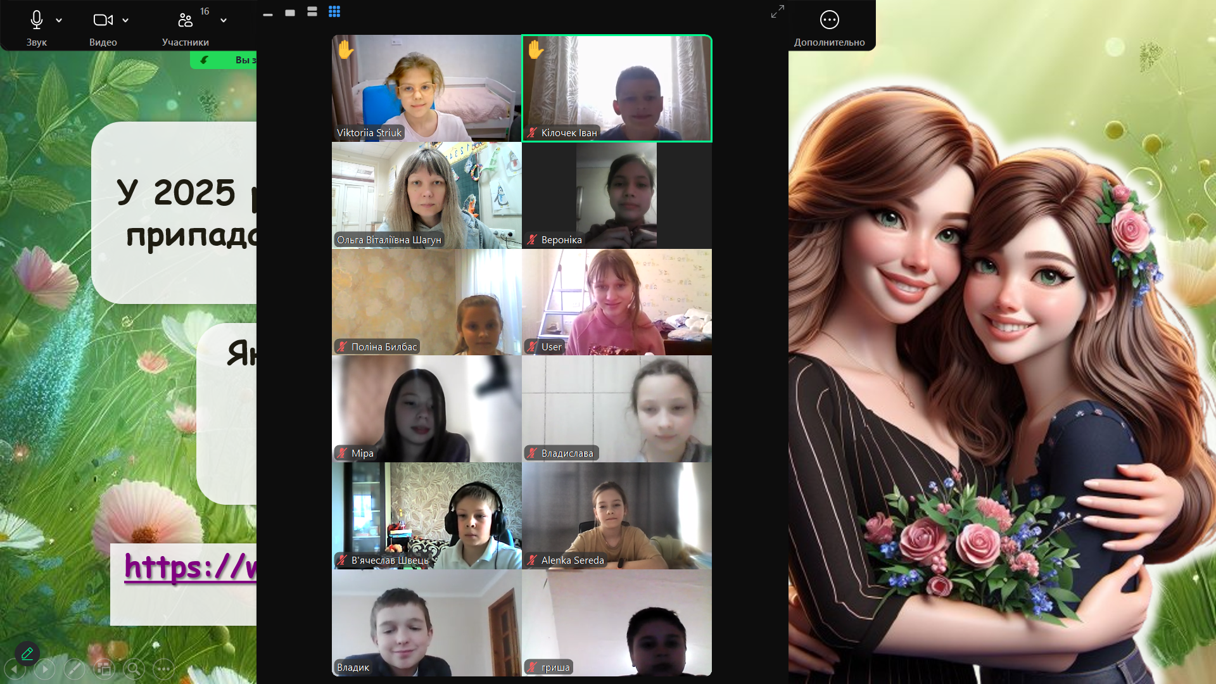Open the Участники participants panel
1216x684 pixels.
pyautogui.click(x=185, y=27)
